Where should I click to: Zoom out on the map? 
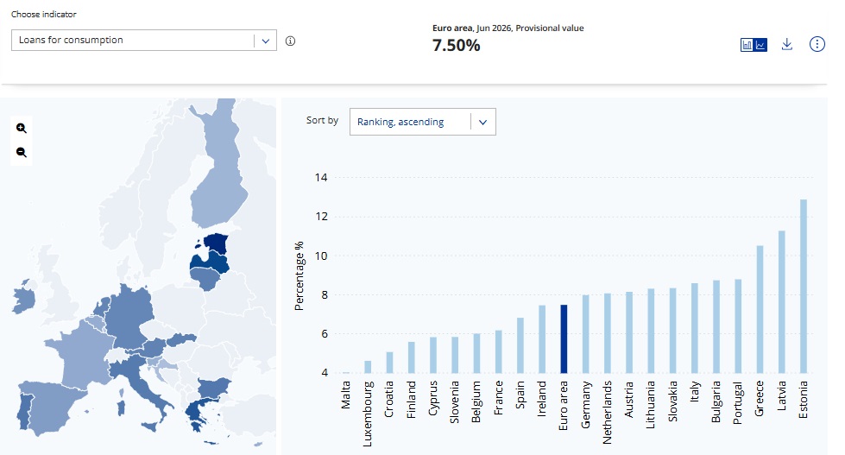click(x=22, y=152)
